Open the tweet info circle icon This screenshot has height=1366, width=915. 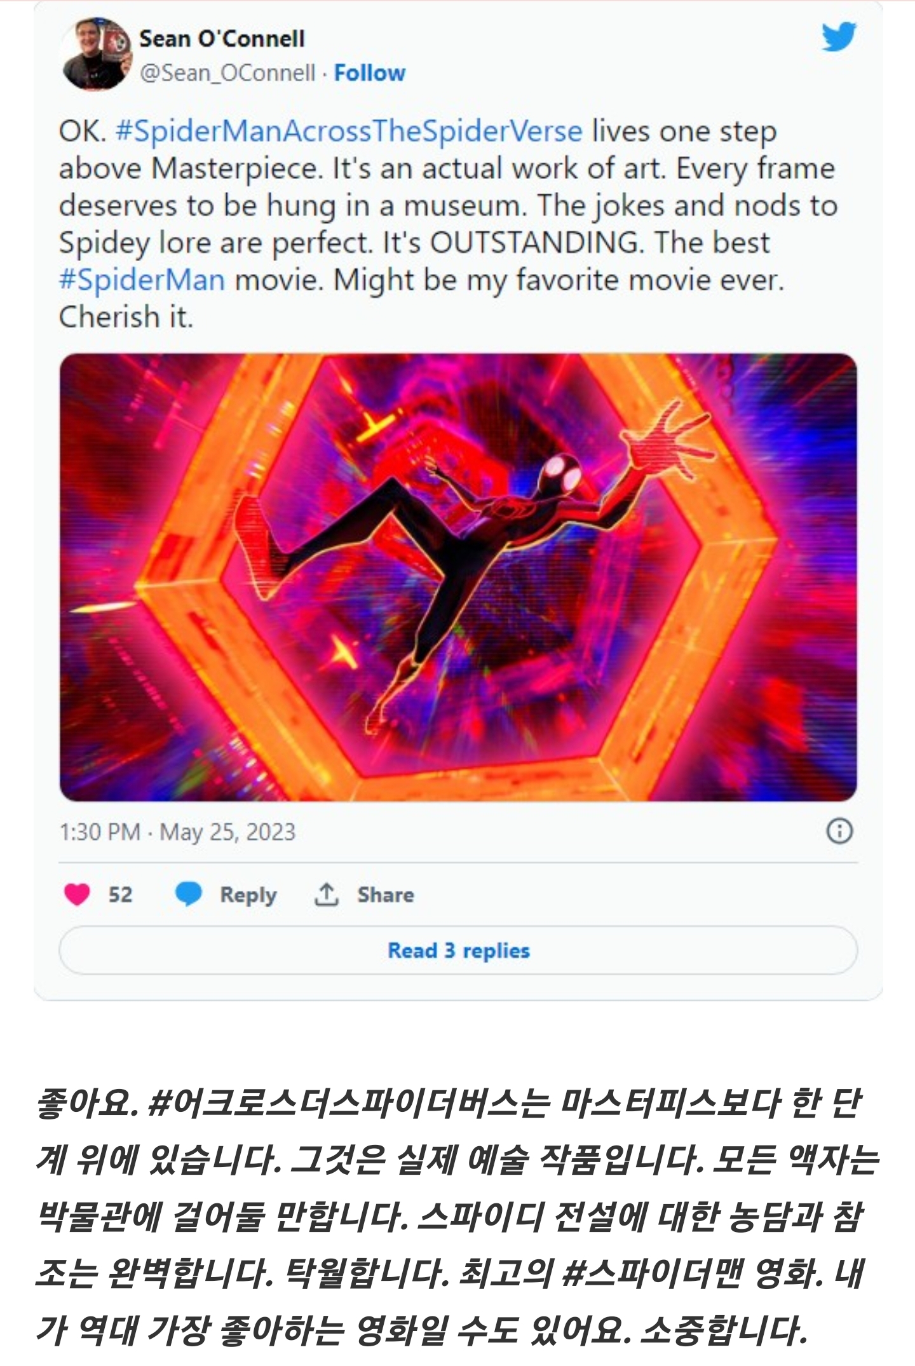click(839, 831)
